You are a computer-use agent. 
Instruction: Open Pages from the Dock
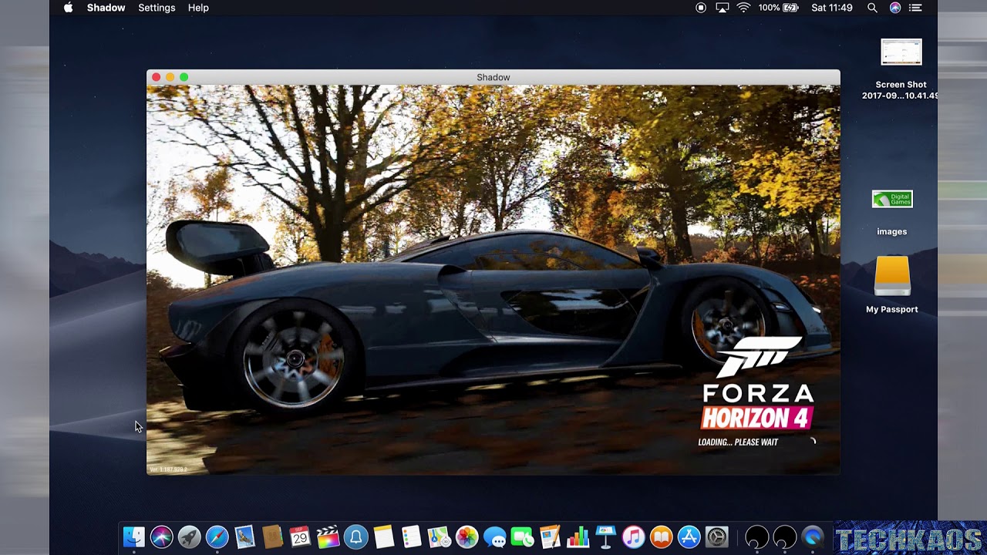[x=551, y=536]
